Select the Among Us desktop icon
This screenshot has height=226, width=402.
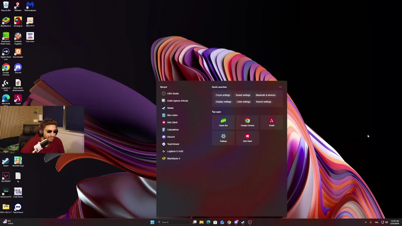click(x=18, y=22)
